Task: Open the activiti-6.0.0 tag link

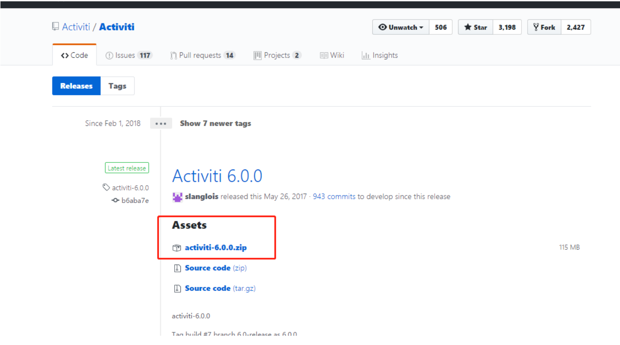Action: (x=130, y=188)
